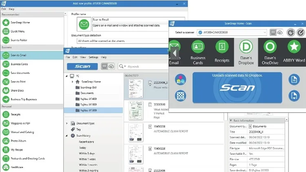
Task: Open the Edit menu in profile window
Action: 4,9
